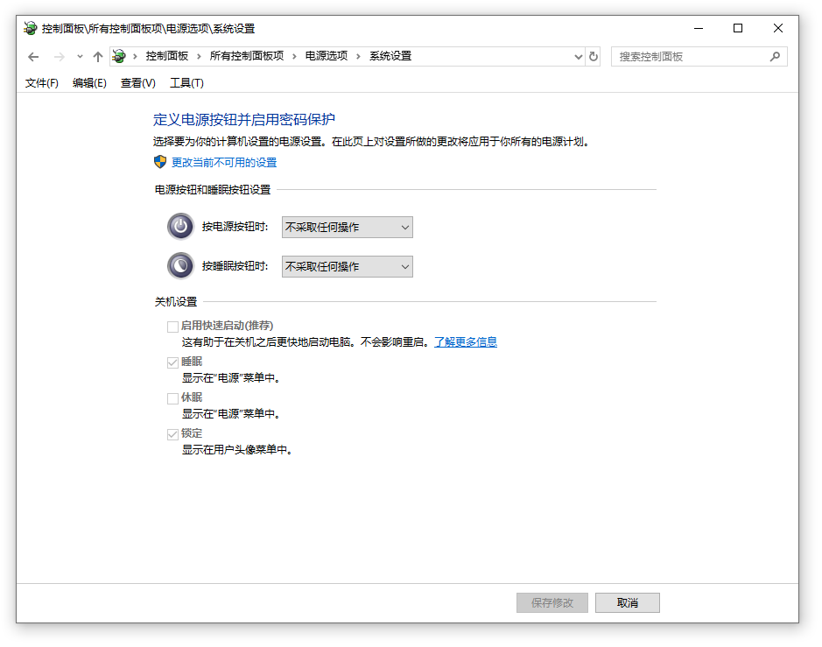
Task: Toggle the 启用快速启动 checkbox
Action: pos(172,327)
